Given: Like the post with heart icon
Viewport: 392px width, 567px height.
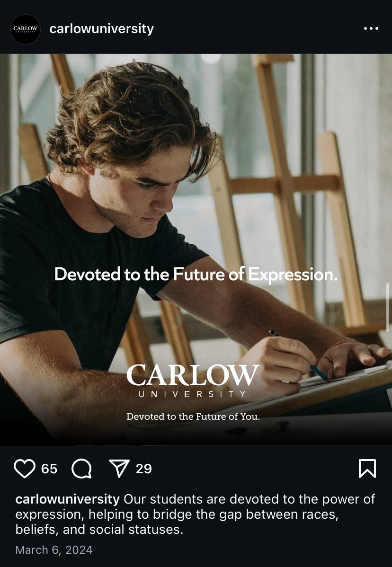Looking at the screenshot, I should click(x=25, y=469).
